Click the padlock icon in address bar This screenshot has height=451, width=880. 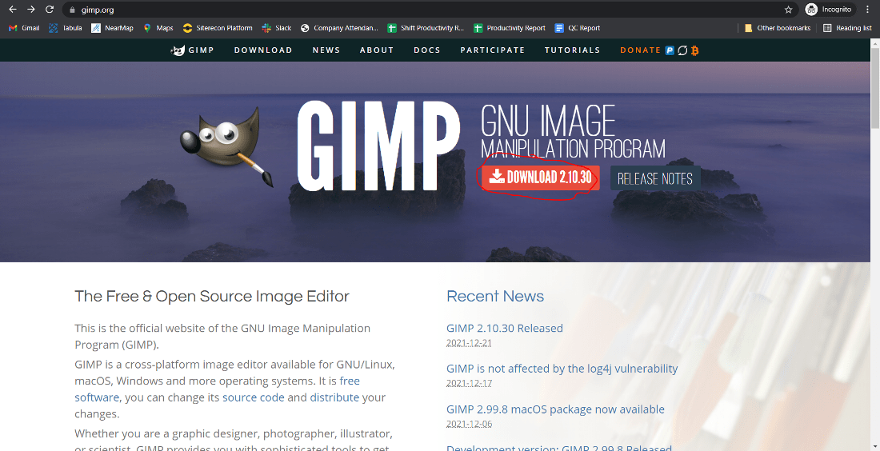tap(71, 10)
